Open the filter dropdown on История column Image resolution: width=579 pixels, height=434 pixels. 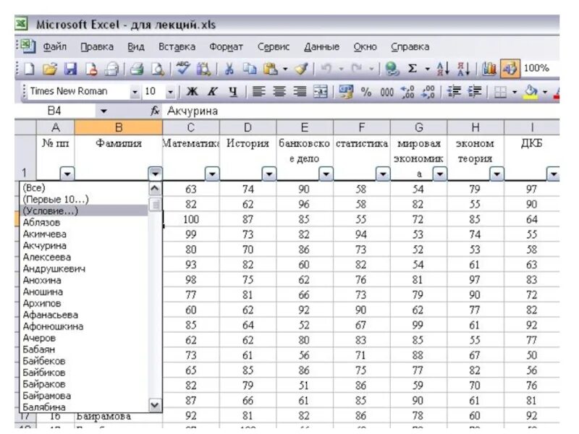point(268,174)
